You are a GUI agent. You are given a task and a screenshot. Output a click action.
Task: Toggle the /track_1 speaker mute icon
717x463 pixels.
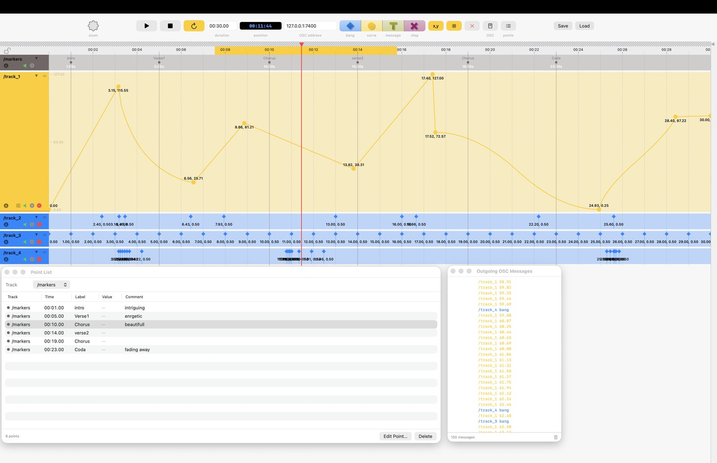tap(25, 206)
